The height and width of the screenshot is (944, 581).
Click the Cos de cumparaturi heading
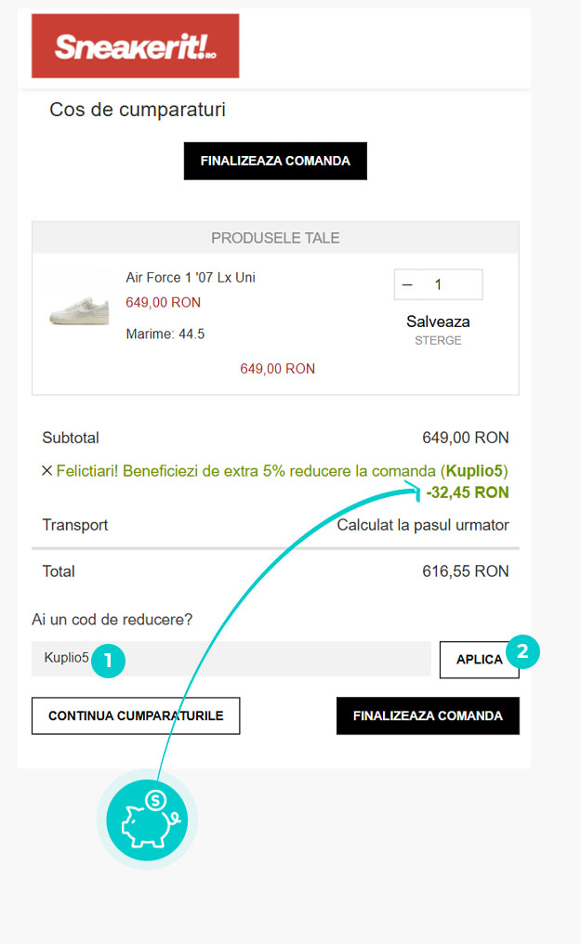138,111
